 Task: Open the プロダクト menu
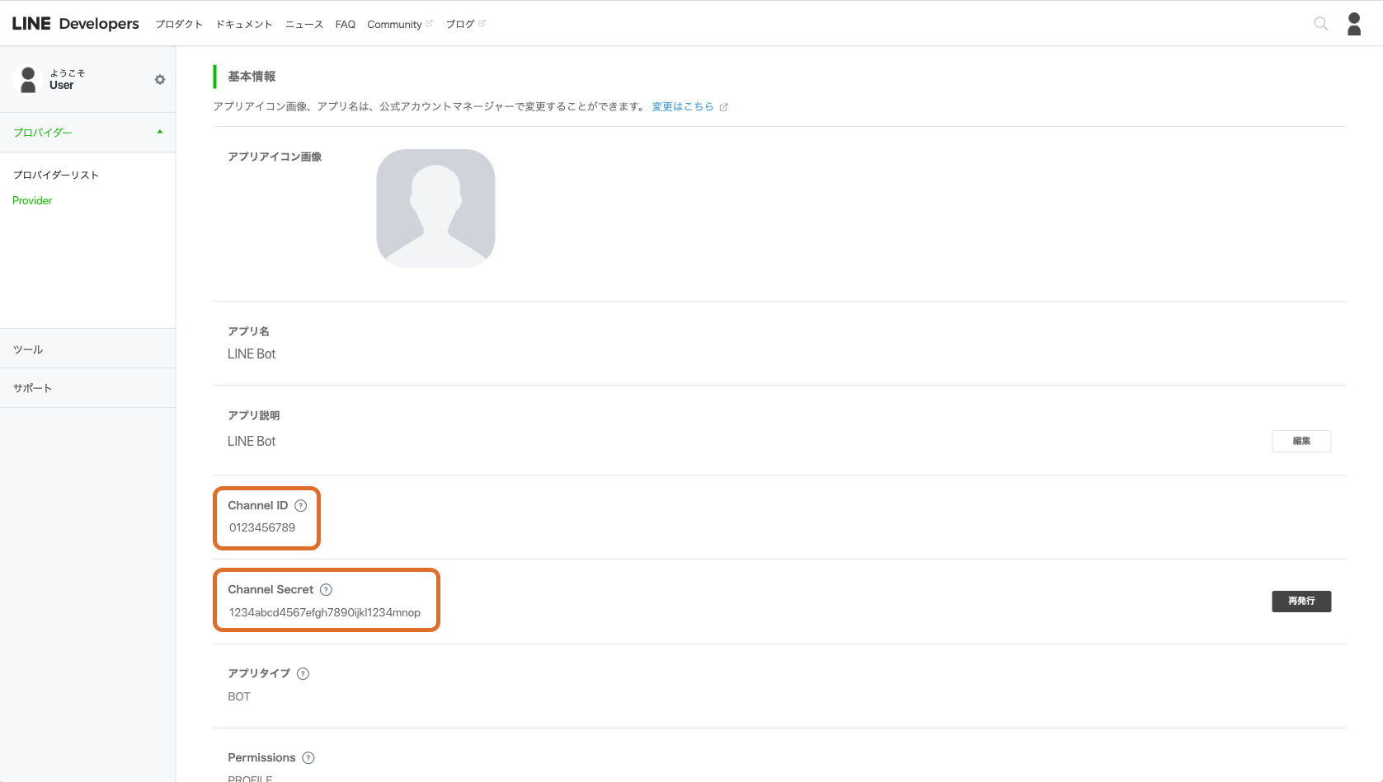coord(179,25)
